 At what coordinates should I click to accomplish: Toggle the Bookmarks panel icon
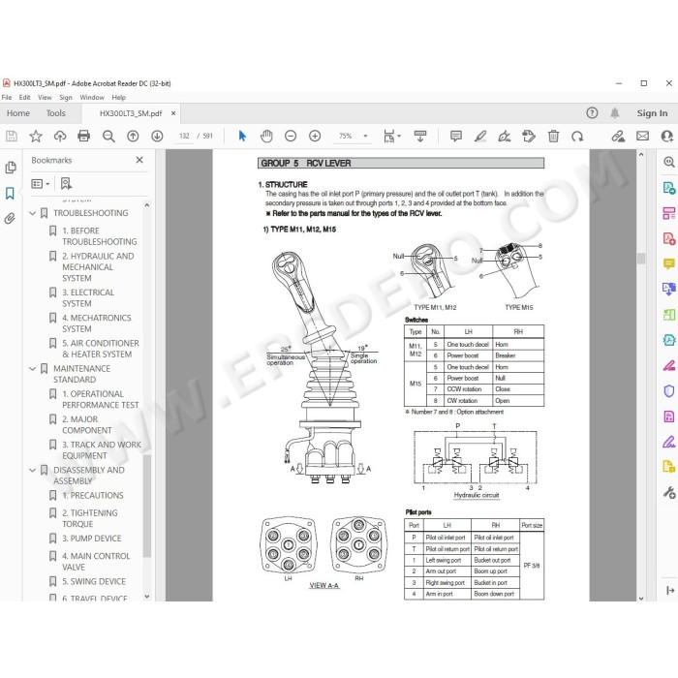click(x=10, y=193)
